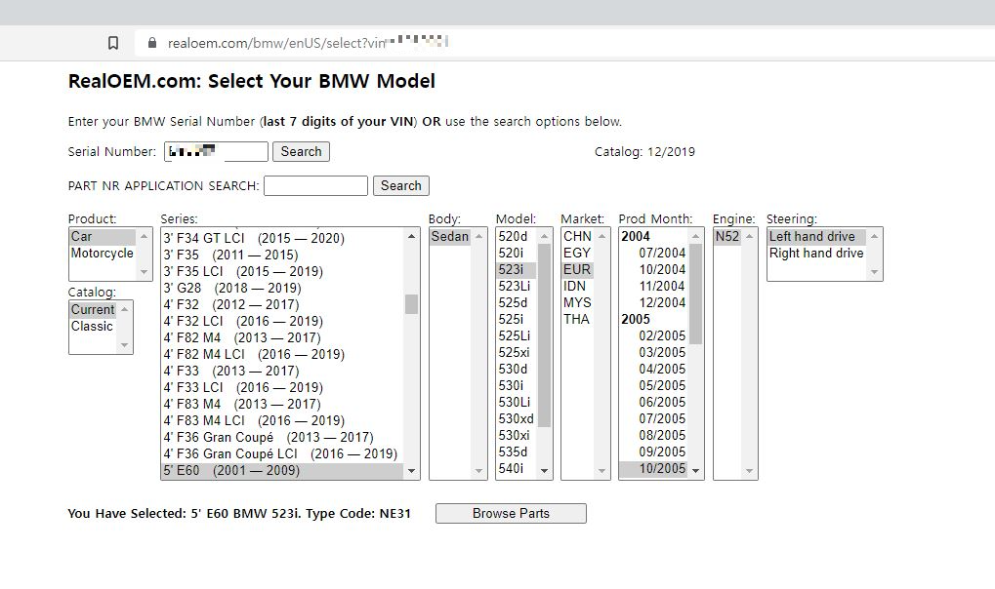Click the padlock site info icon
This screenshot has width=995, height=589.
151,43
